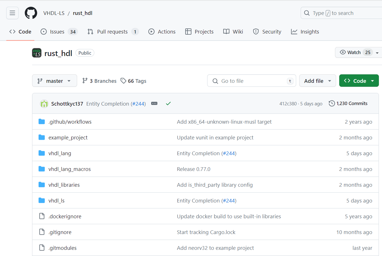Open the .gitignore file
Image resolution: width=382 pixels, height=256 pixels.
(x=60, y=232)
